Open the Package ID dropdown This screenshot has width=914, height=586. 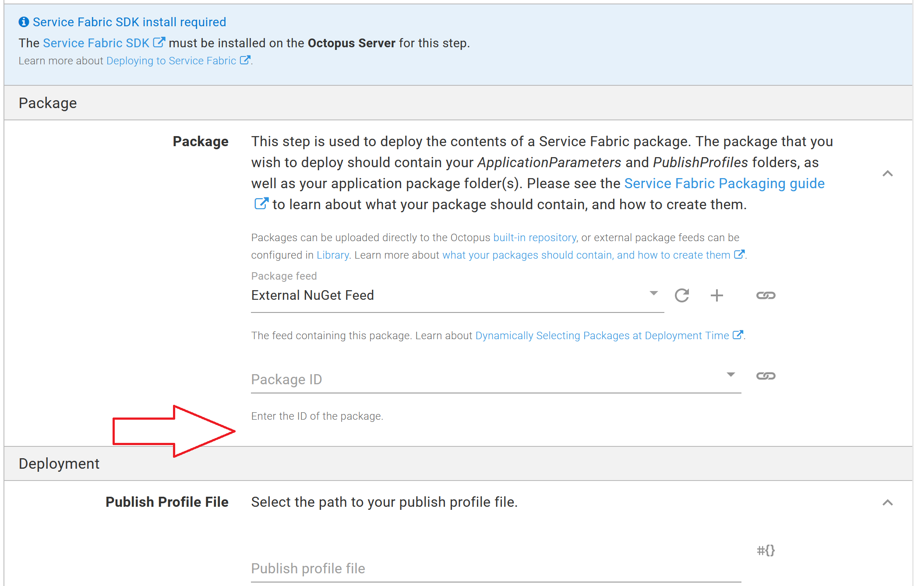tap(730, 375)
